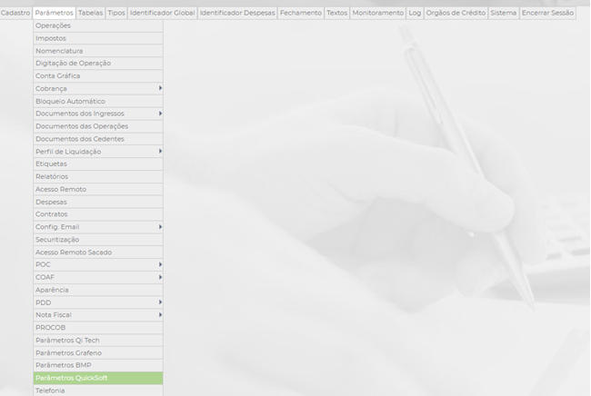Image resolution: width=591 pixels, height=396 pixels.
Task: Choose Operações from the Parâmetros menu
Action: pyautogui.click(x=97, y=25)
